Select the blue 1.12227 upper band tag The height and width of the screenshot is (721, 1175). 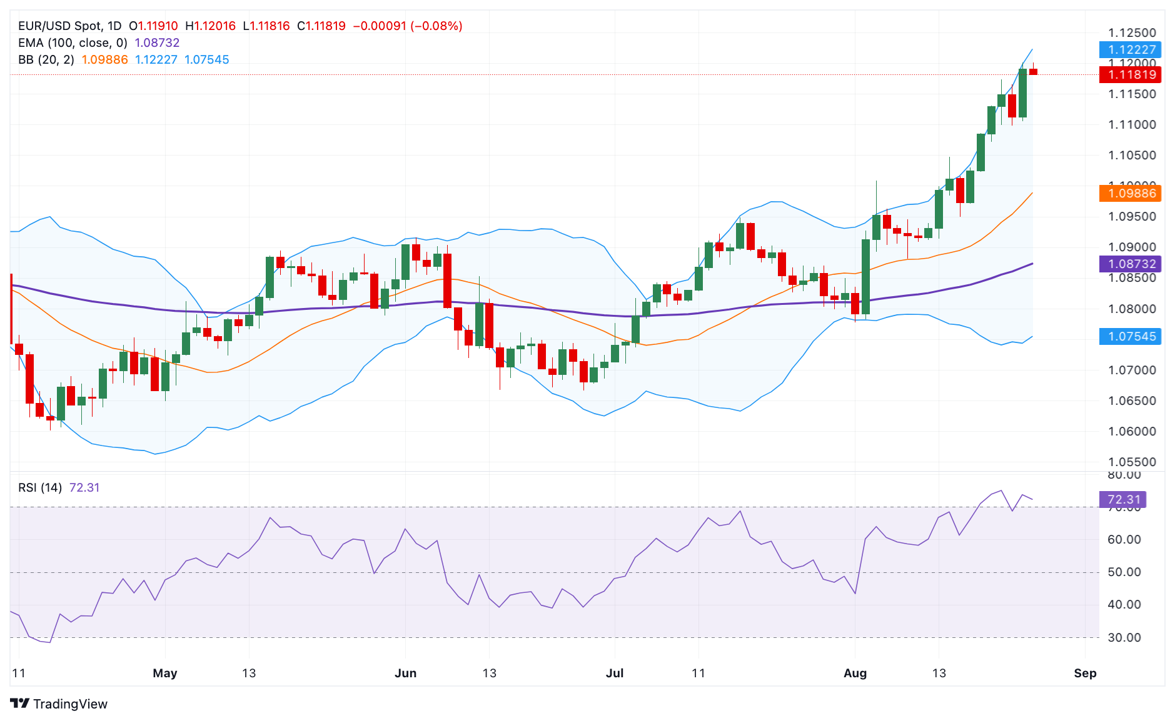1130,49
